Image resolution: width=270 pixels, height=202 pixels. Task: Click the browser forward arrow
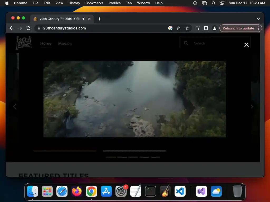point(20,28)
